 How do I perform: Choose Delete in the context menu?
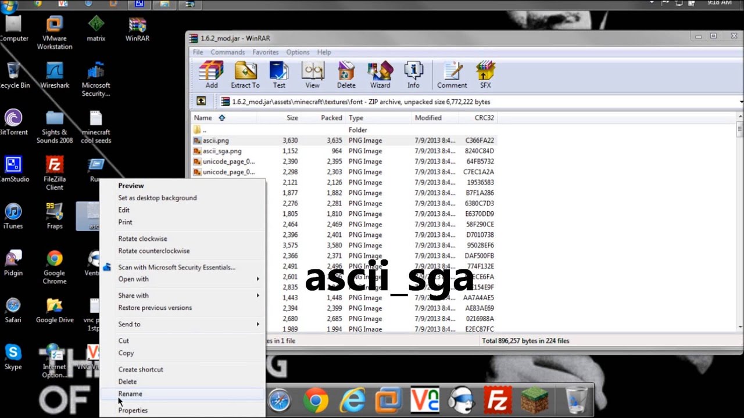click(x=183, y=381)
